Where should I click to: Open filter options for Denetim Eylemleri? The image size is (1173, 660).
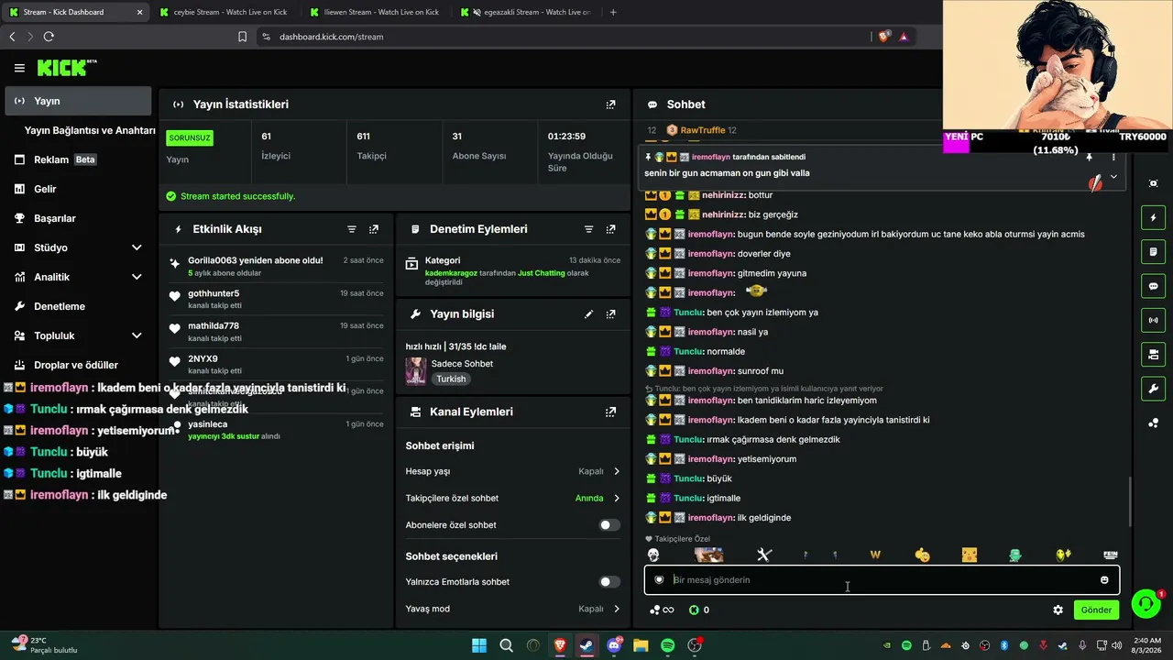click(x=588, y=229)
